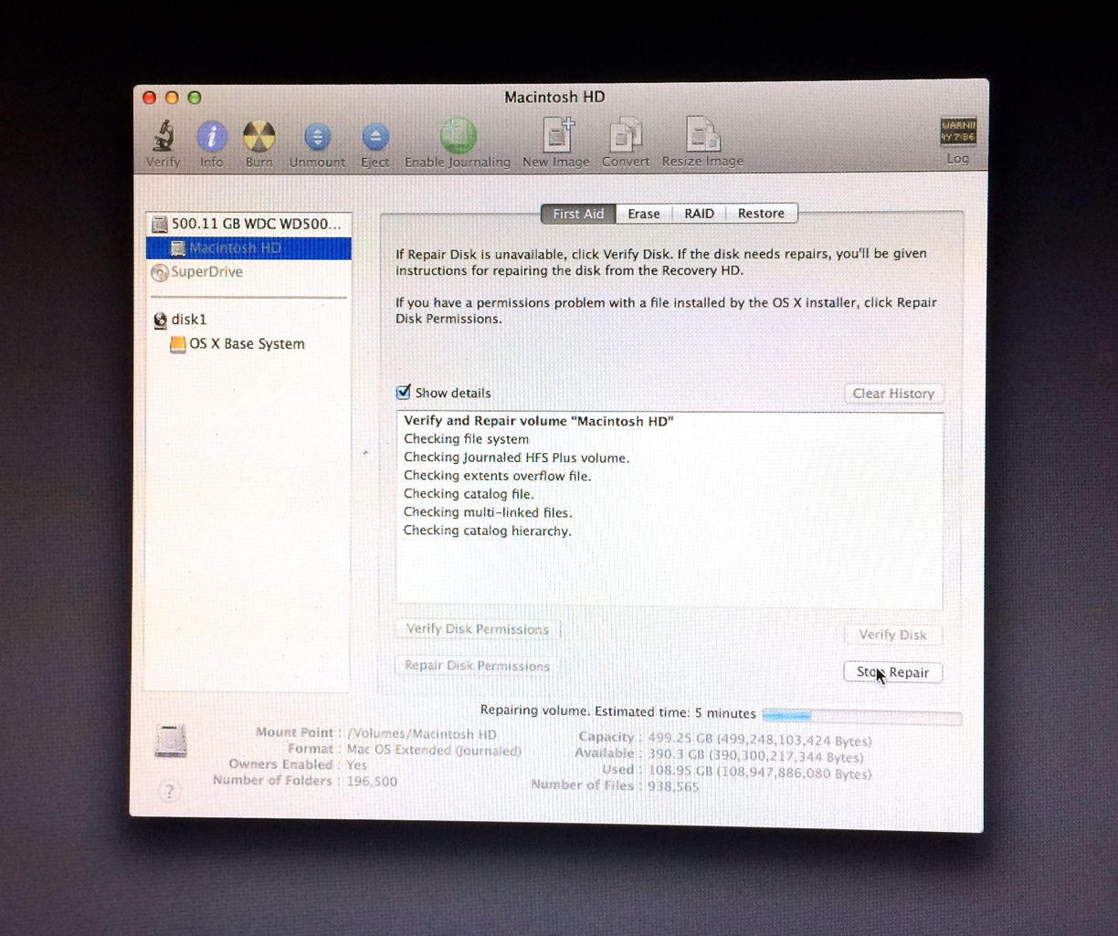Screen dimensions: 1118x936
Task: Click the Convert toolbar icon
Action: click(626, 135)
